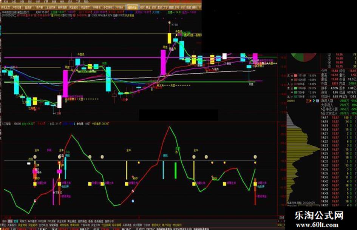Visit the www.60lt.com link
This screenshot has height=230, width=357.
317,225
